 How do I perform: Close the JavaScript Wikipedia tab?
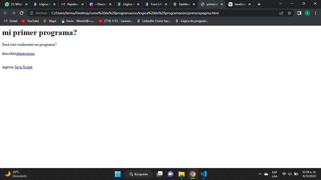(250, 4)
